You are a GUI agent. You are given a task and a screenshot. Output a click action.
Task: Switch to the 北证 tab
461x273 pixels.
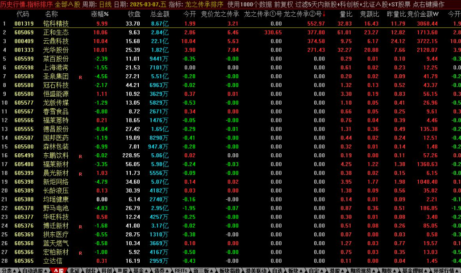[74, 270]
